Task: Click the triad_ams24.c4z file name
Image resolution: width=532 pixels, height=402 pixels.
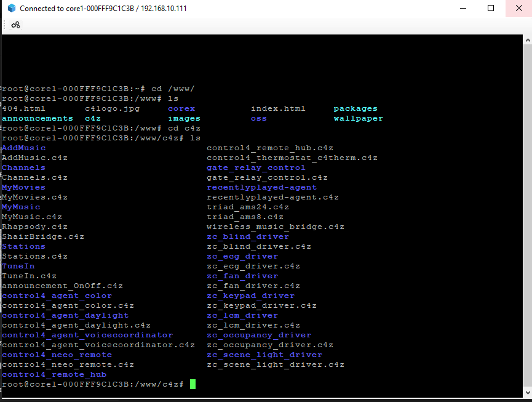Action: tap(248, 207)
